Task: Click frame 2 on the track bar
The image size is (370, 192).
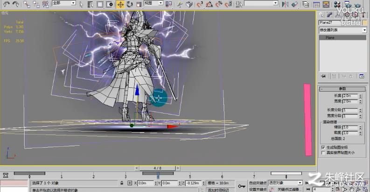Action: tap(93, 177)
